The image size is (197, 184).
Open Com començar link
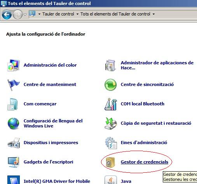[40, 104]
